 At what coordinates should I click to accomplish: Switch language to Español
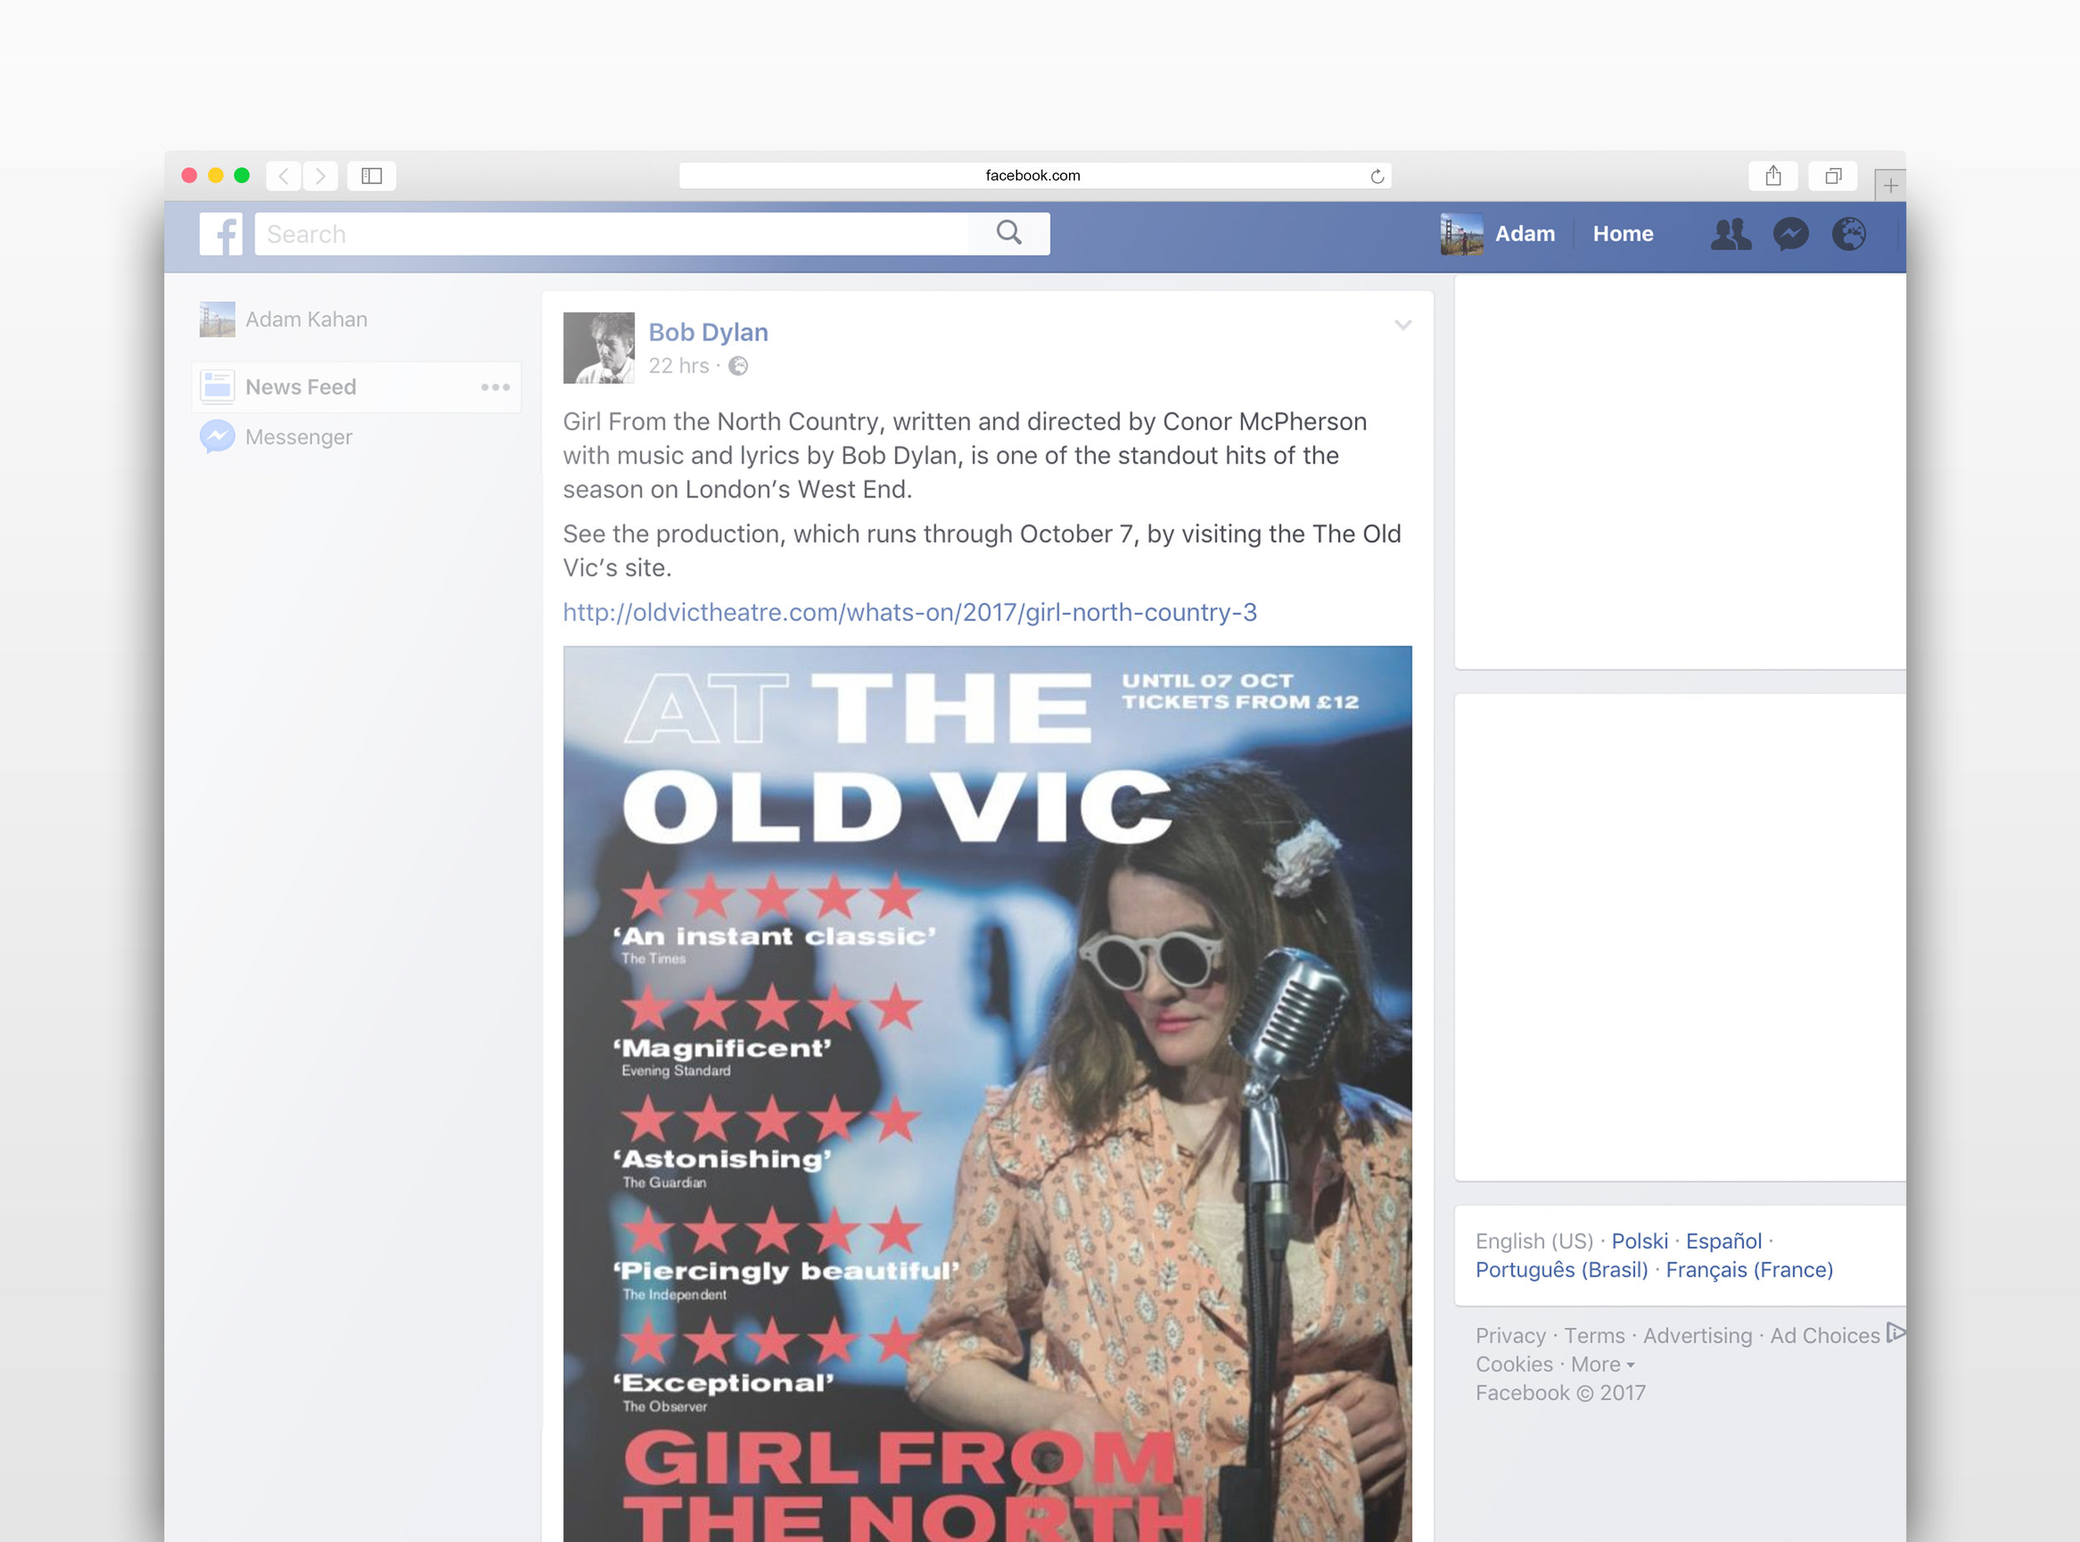pos(1724,1242)
